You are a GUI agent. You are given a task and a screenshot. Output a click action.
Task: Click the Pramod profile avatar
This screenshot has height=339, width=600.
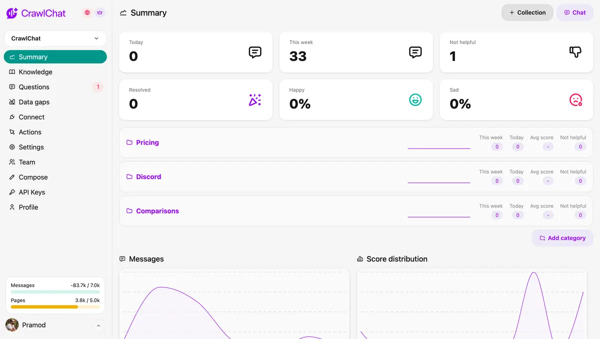pos(11,324)
